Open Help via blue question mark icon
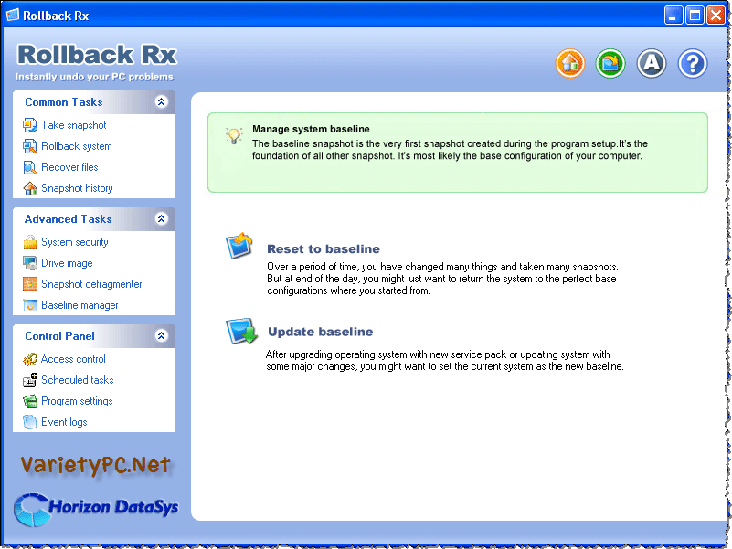The height and width of the screenshot is (549, 732). click(x=693, y=63)
